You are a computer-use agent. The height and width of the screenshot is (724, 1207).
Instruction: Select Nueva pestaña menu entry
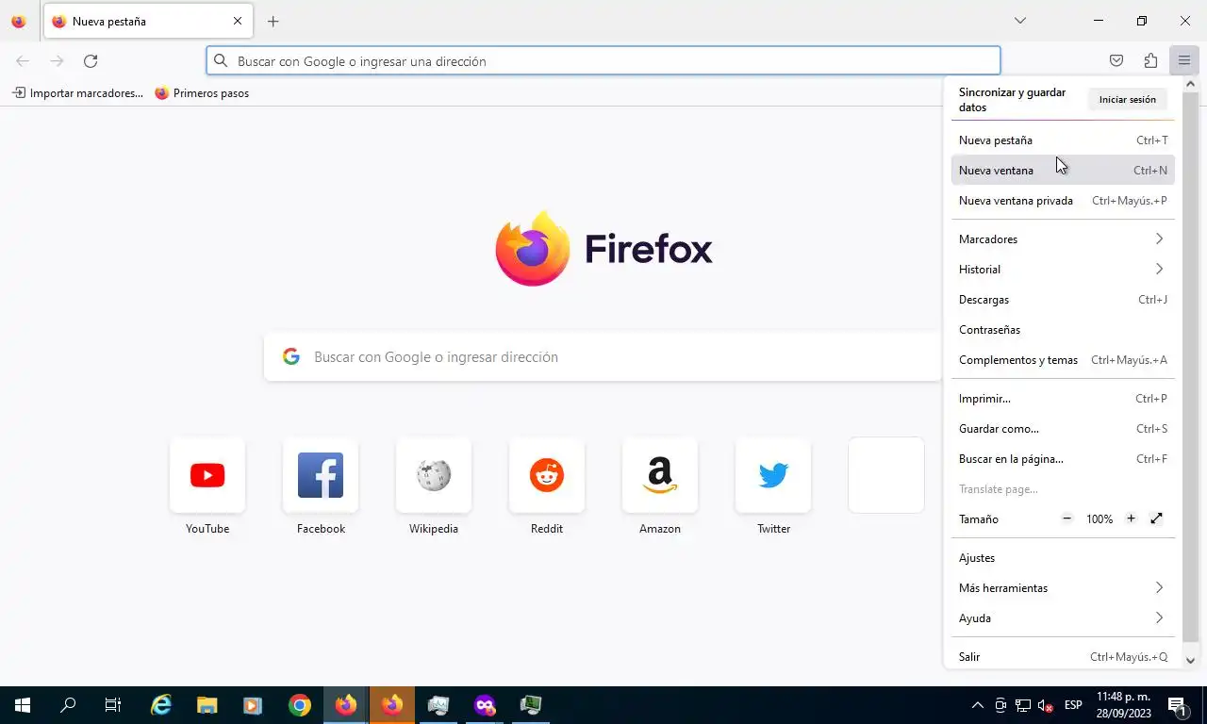click(x=1063, y=140)
